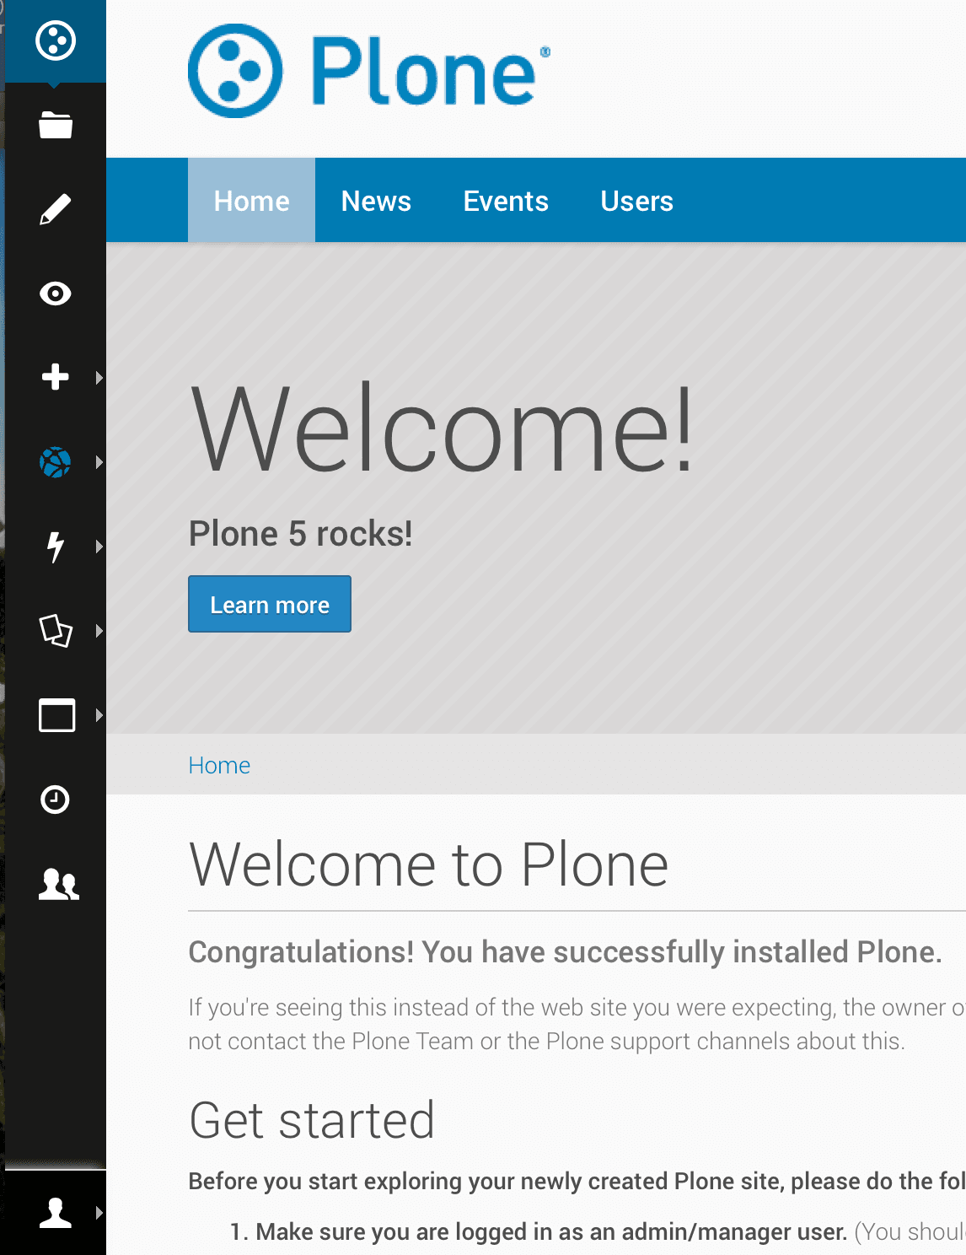Open the folder Contents view
The height and width of the screenshot is (1255, 966).
click(x=56, y=125)
